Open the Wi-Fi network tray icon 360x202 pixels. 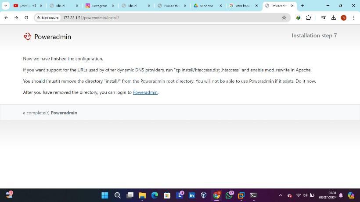pyautogui.click(x=299, y=195)
